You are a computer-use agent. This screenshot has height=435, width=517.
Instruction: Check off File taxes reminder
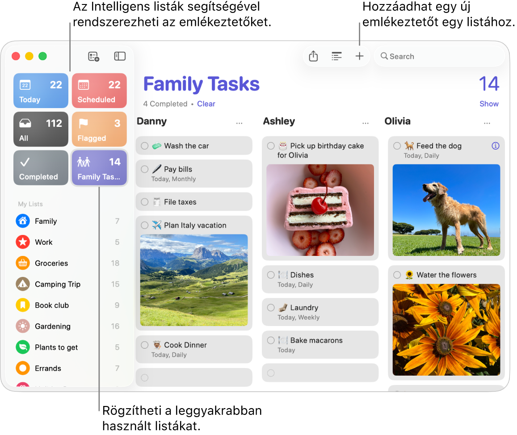(144, 202)
